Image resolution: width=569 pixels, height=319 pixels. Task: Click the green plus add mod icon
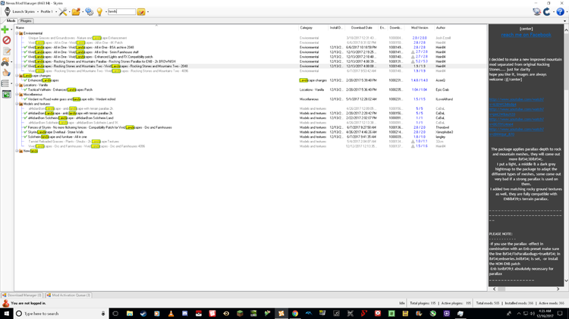pyautogui.click(x=5, y=30)
